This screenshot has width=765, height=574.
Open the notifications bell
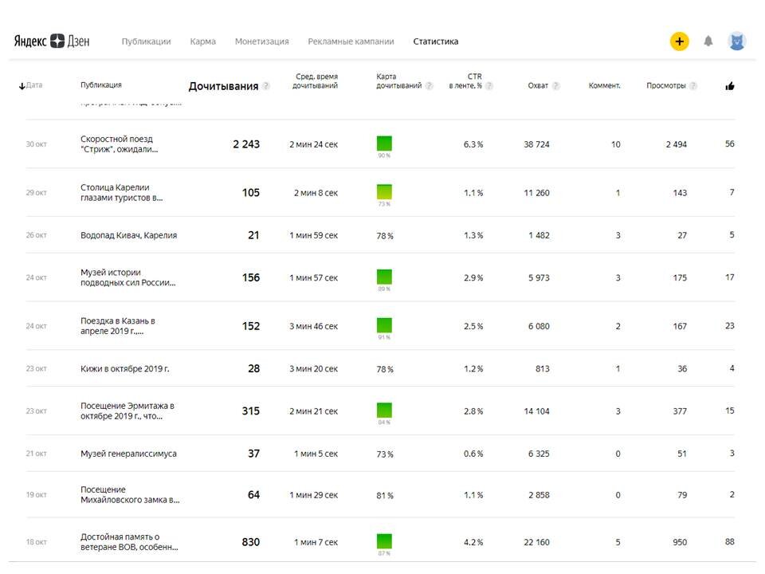(x=708, y=41)
